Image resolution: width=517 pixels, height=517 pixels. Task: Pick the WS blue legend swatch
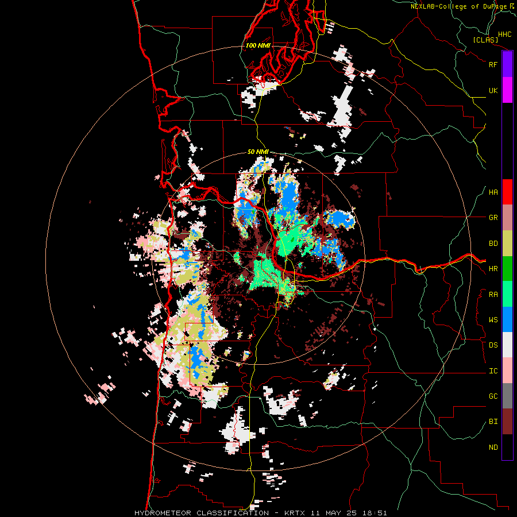pos(507,319)
